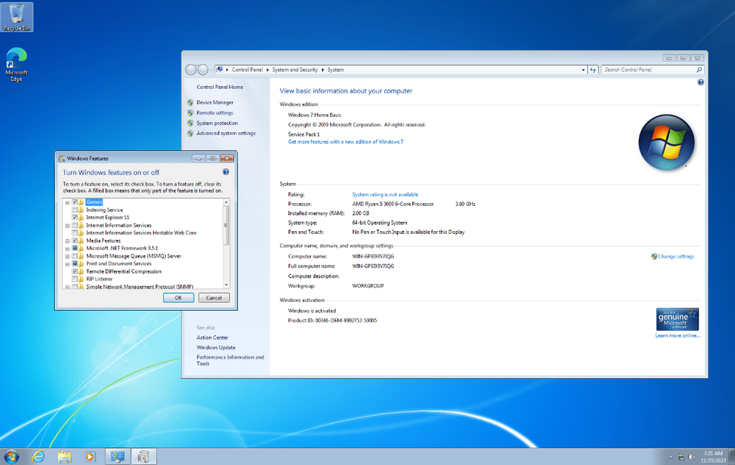Click the System breadcrumb
735x465 pixels.
point(336,70)
